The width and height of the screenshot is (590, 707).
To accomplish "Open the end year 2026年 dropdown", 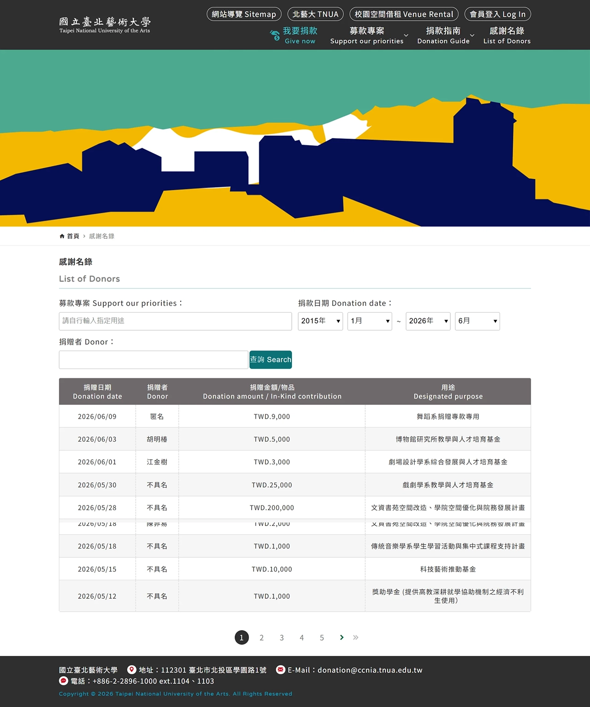I will (x=428, y=321).
